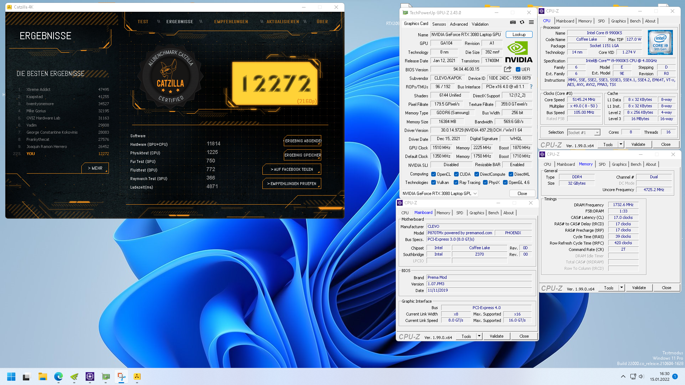Click the CPU-Z Mainboard window title icon

coord(400,203)
